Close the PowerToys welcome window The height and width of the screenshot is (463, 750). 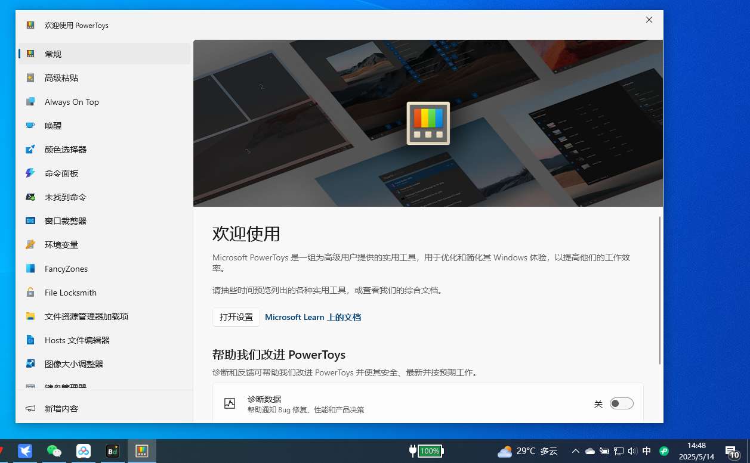[x=649, y=20]
